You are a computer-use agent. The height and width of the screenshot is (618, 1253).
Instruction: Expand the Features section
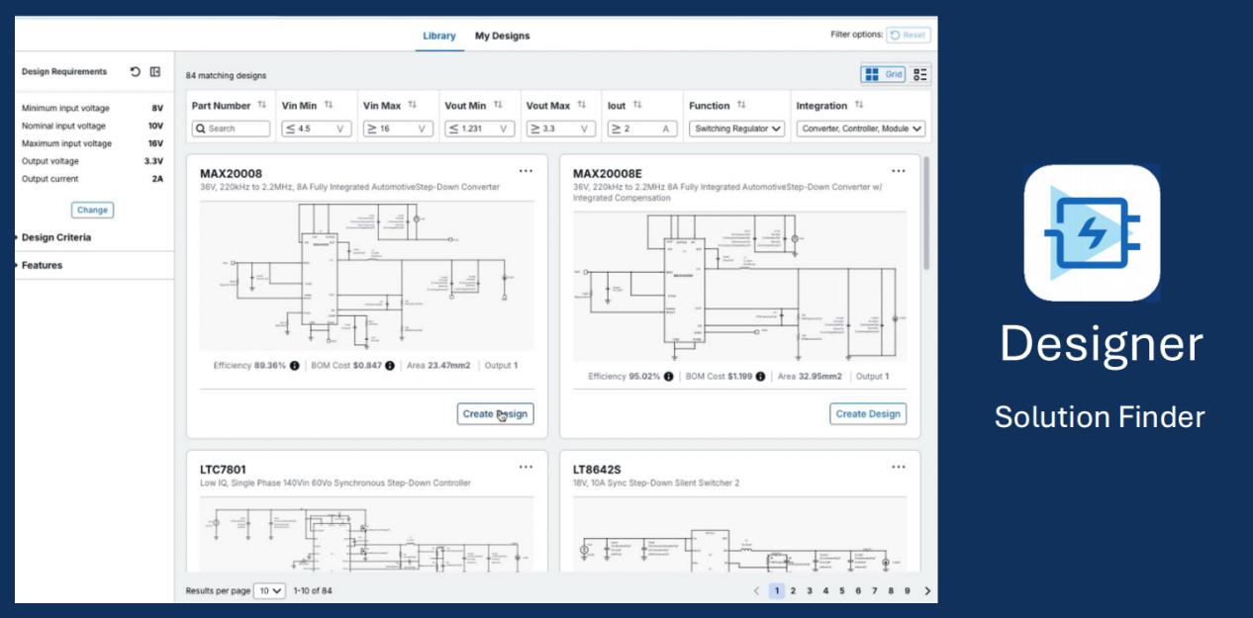coord(42,265)
